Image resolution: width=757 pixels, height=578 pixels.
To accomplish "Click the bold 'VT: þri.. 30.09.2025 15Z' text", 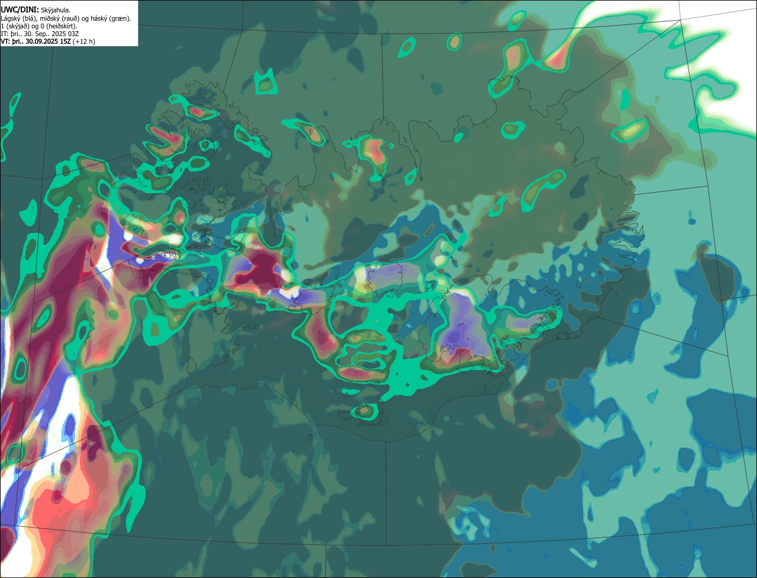I will coord(35,41).
